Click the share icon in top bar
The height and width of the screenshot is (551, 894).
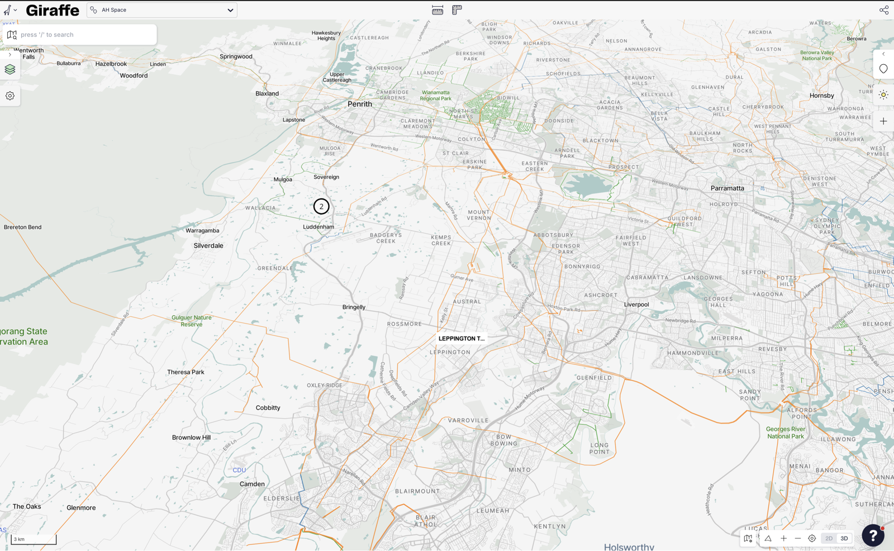click(883, 10)
